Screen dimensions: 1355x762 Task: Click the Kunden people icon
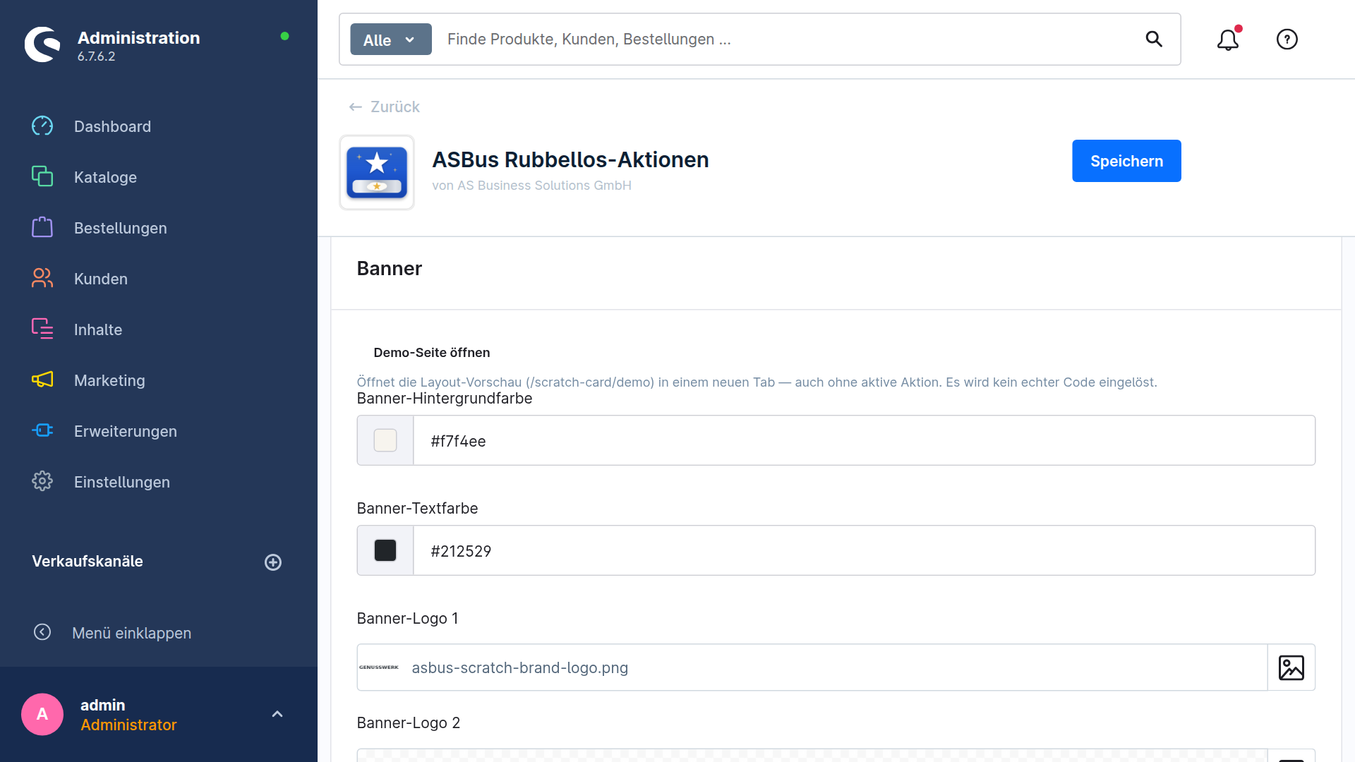pos(42,278)
